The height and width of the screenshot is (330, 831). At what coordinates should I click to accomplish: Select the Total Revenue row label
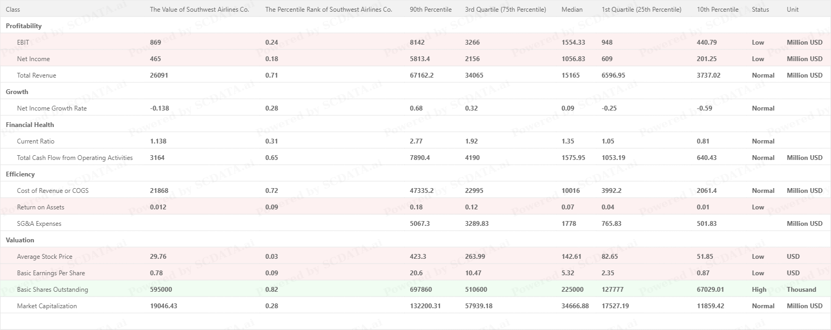[36, 75]
